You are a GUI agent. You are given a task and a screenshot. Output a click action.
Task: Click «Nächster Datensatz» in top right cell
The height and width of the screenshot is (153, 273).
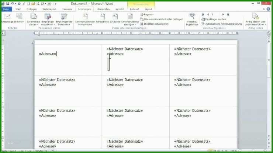pyautogui.click(x=192, y=49)
